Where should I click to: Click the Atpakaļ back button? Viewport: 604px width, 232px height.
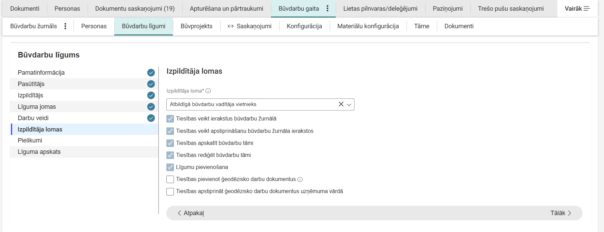tap(191, 213)
